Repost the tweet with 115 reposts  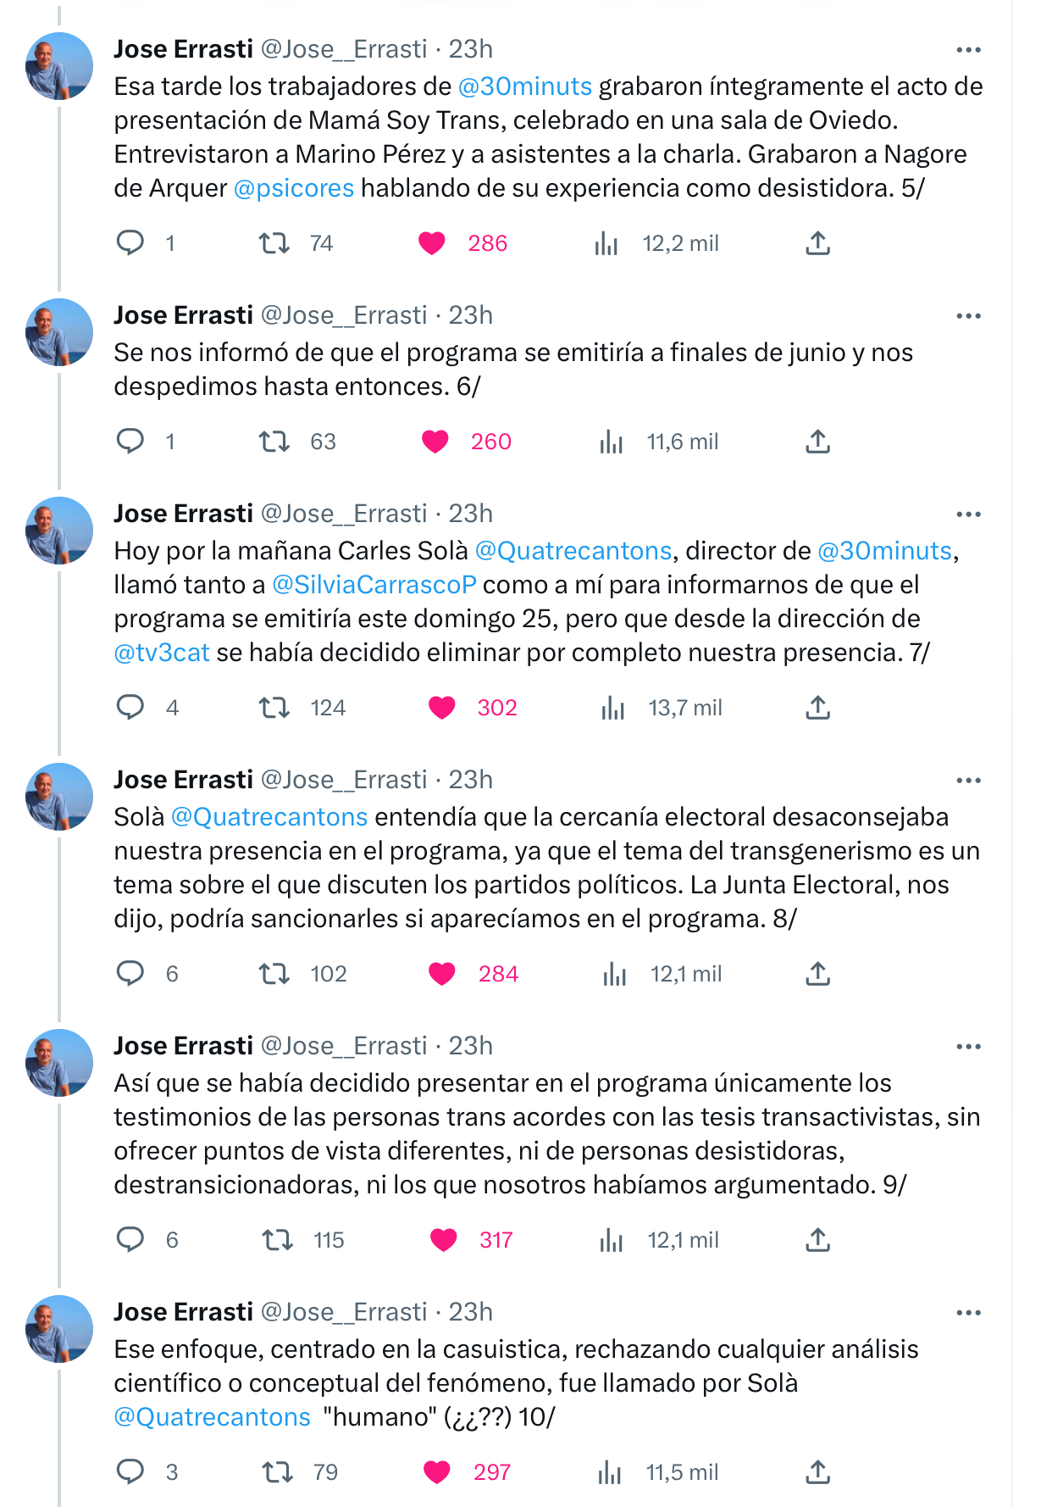click(x=278, y=1240)
